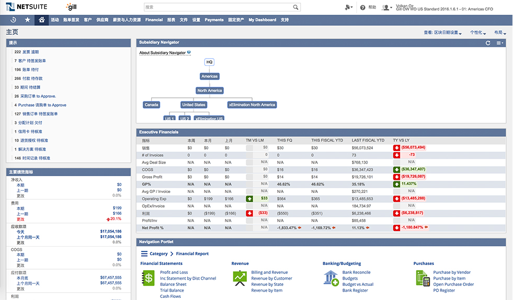Open the Profit and Loss report link
This screenshot has height=300, width=513.
pos(174,272)
